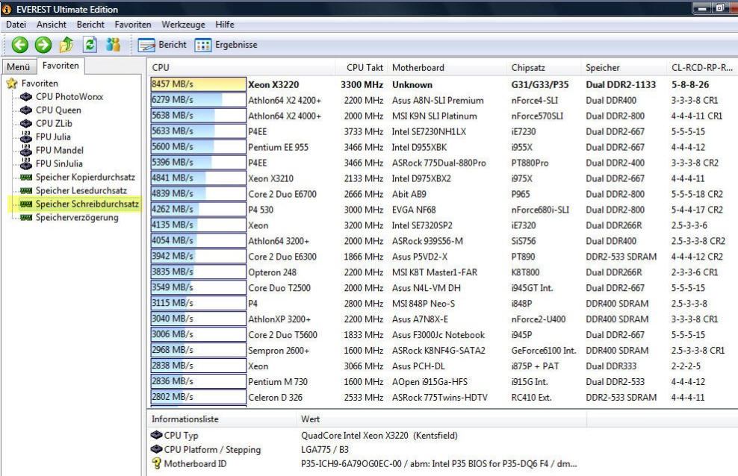The image size is (738, 476).
Task: Click the star icon next to Favoriten
Action: point(12,84)
